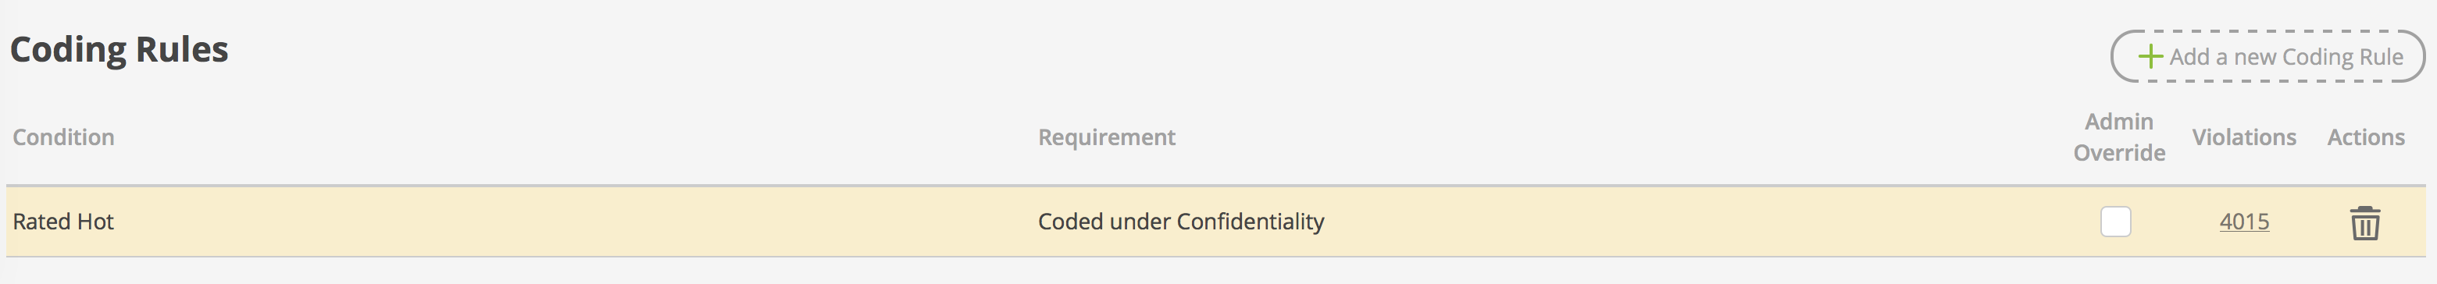Check the empty box under Admin Override
Viewport: 2437px width, 284px height.
2115,222
